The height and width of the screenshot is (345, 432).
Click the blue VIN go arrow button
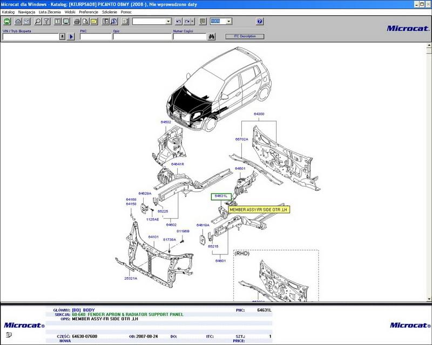pyautogui.click(x=71, y=36)
